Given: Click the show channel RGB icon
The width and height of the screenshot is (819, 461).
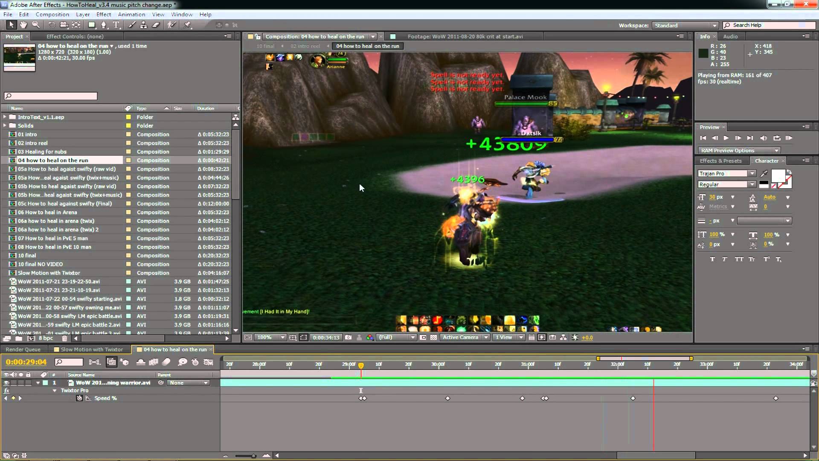Looking at the screenshot, I should [370, 337].
